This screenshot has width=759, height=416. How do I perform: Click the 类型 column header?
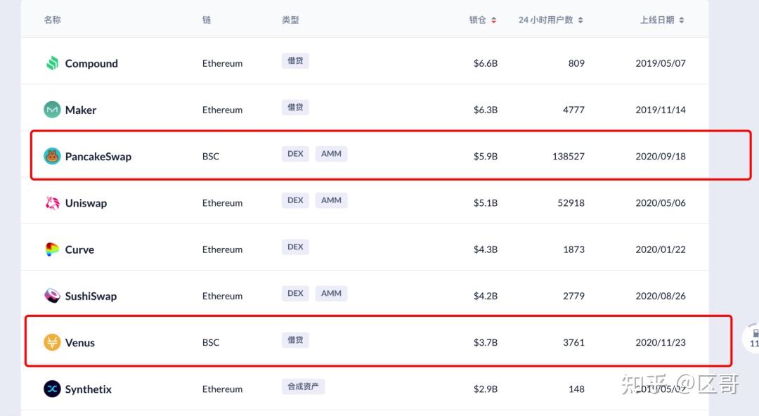point(290,20)
